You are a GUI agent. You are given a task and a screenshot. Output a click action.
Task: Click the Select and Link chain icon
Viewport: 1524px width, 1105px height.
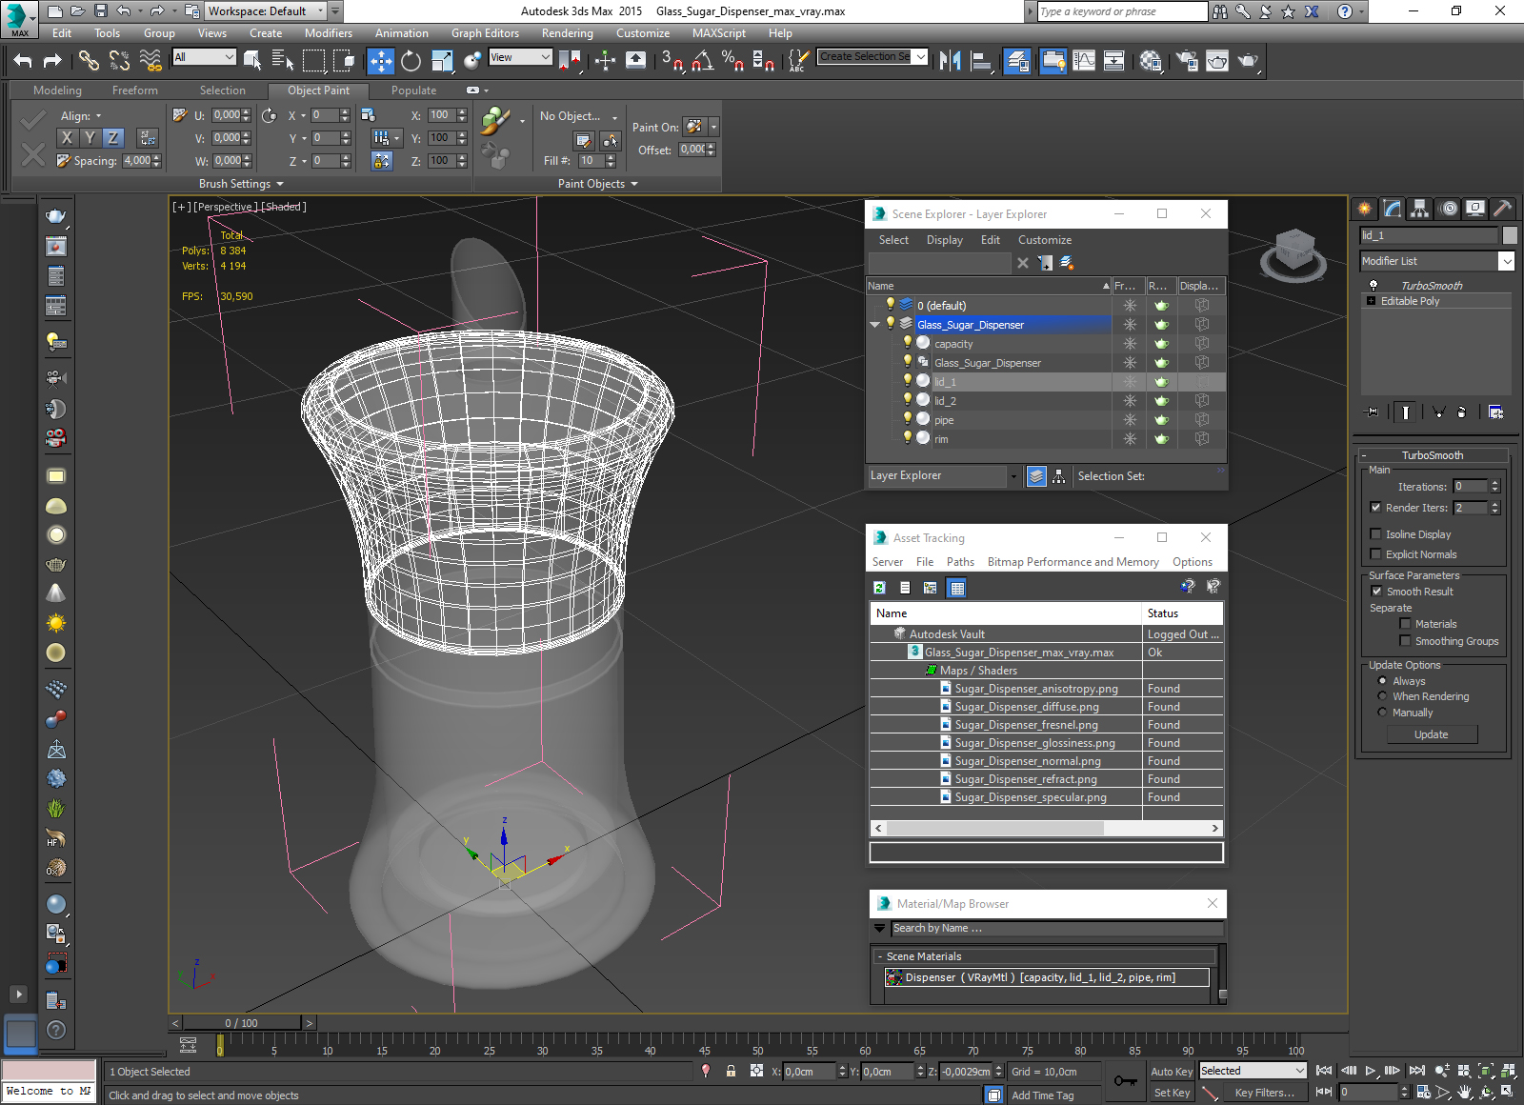89,61
